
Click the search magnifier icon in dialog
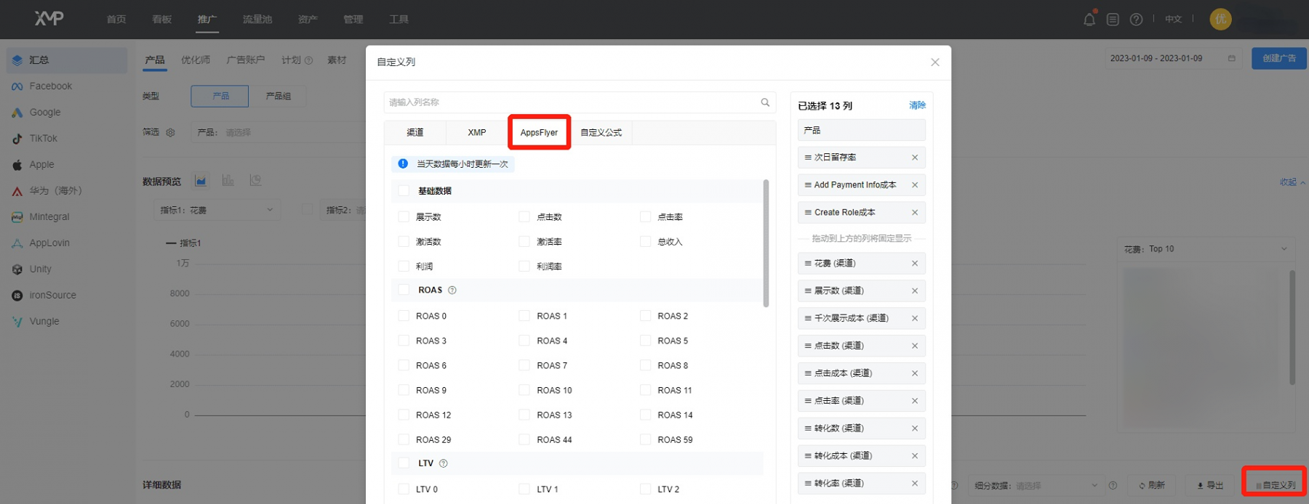coord(765,102)
